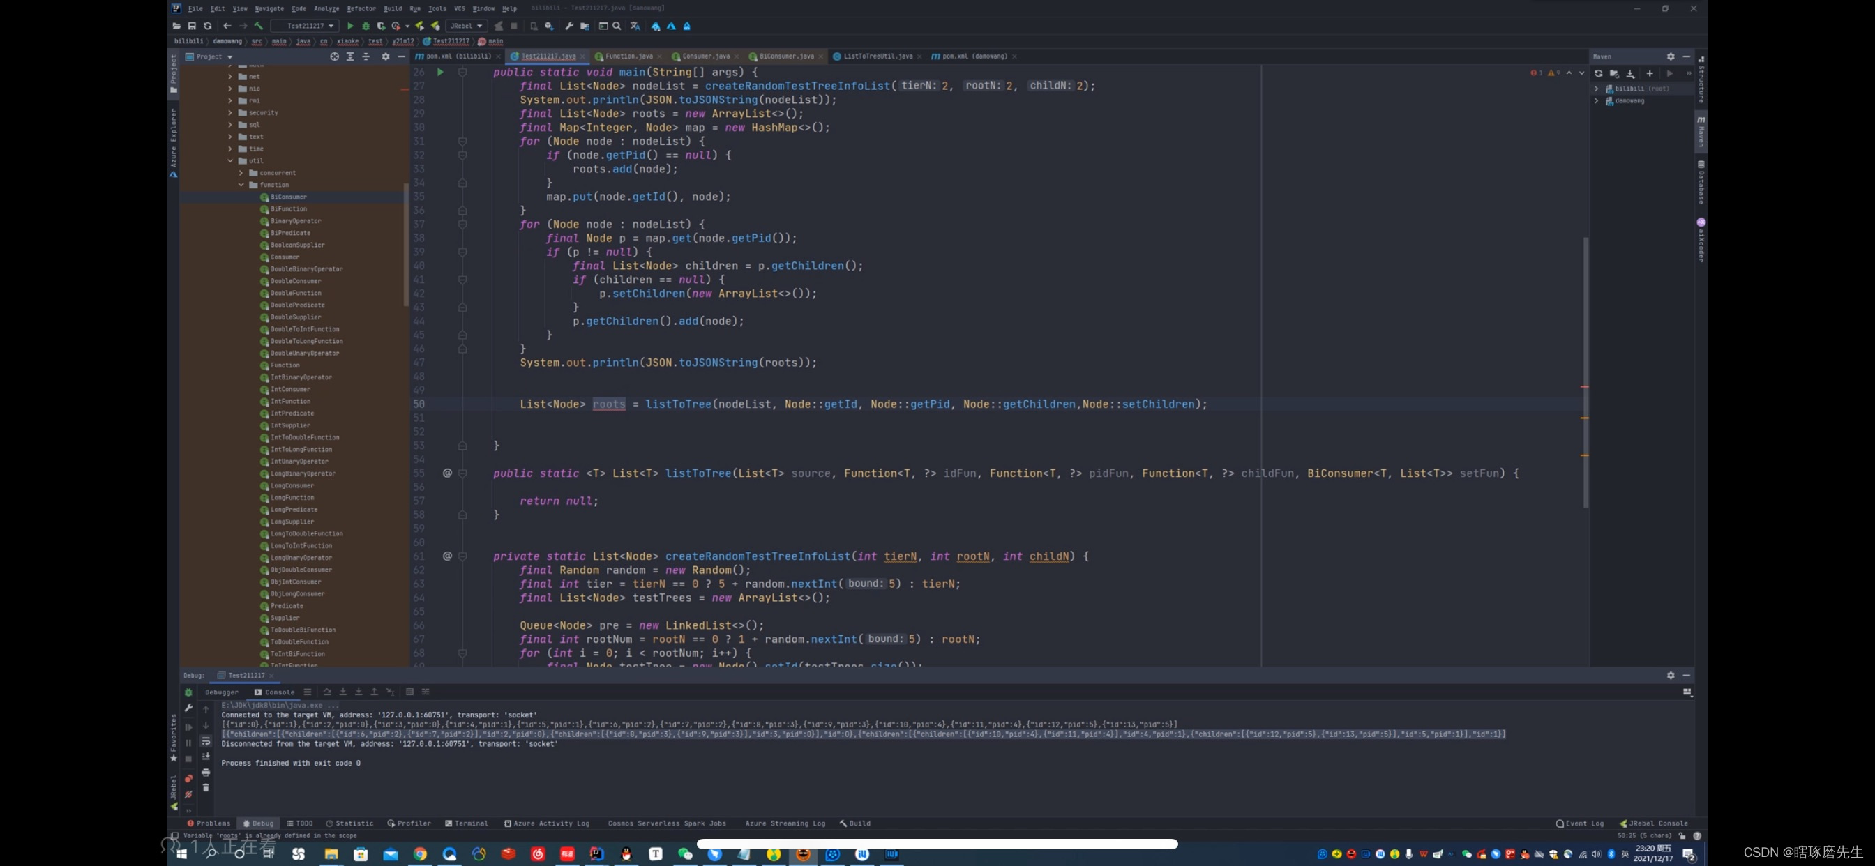Open the Event Log panel
The image size is (1875, 866).
click(1579, 823)
